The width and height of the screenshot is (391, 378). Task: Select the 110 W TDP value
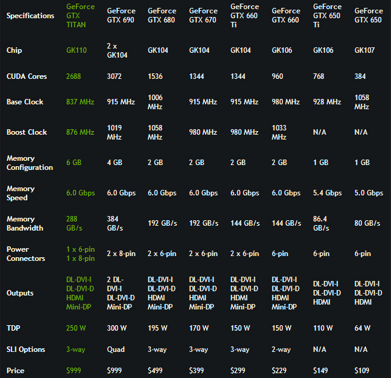click(x=323, y=328)
